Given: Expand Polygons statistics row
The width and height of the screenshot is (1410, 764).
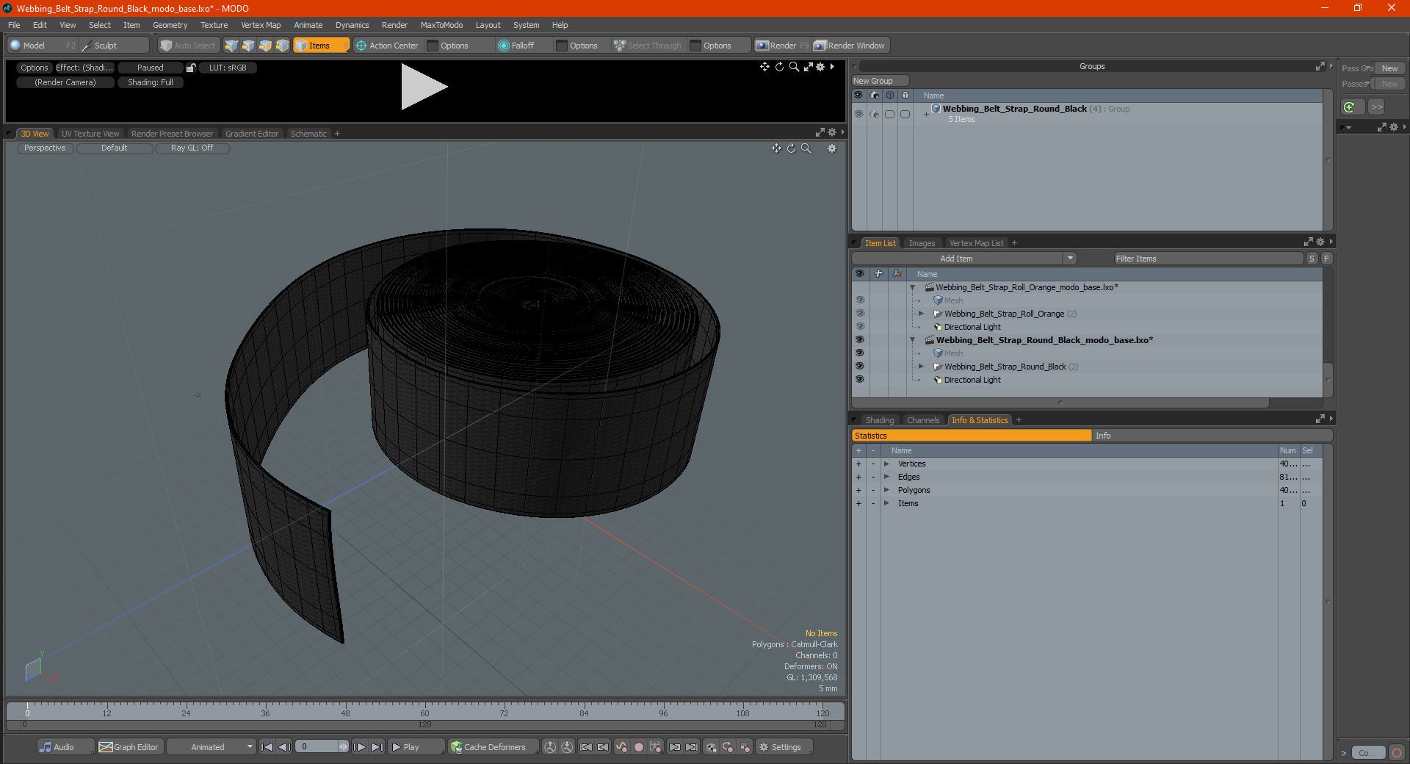Looking at the screenshot, I should pyautogui.click(x=887, y=490).
